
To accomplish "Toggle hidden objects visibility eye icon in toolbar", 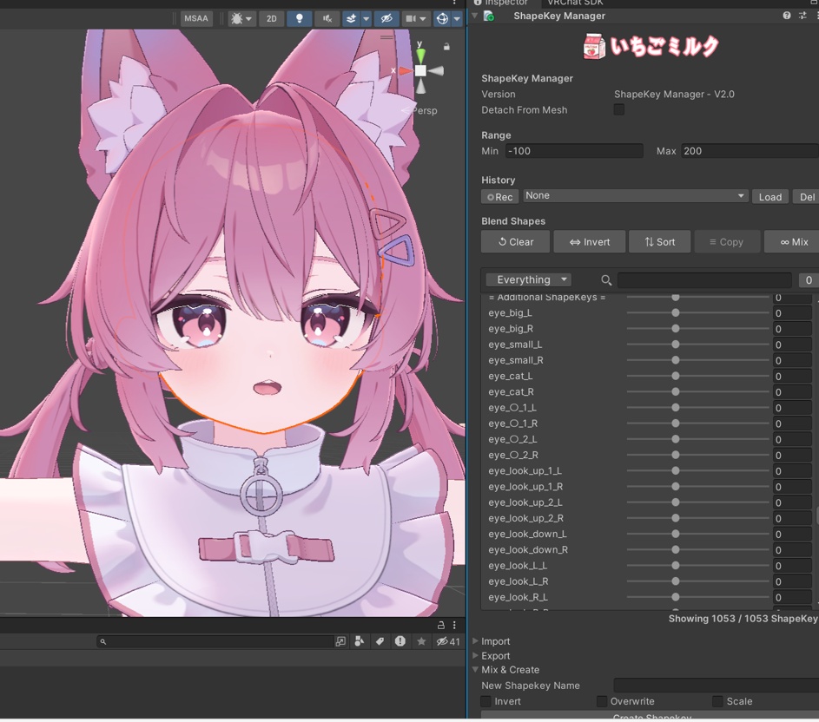I will [x=386, y=19].
